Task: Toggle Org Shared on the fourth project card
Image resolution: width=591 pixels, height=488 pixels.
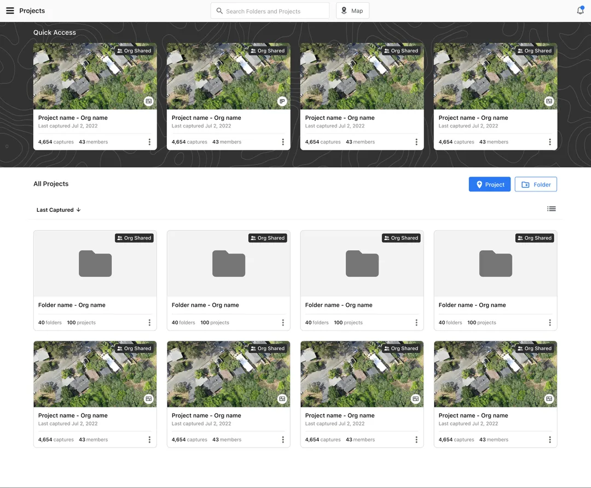Action: click(534, 348)
